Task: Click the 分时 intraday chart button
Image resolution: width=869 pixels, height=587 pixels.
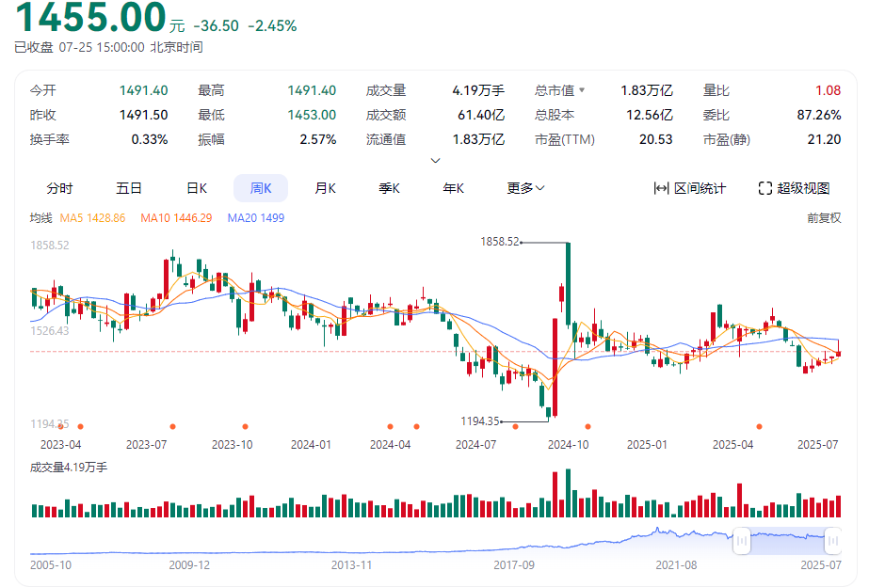Action: click(59, 188)
